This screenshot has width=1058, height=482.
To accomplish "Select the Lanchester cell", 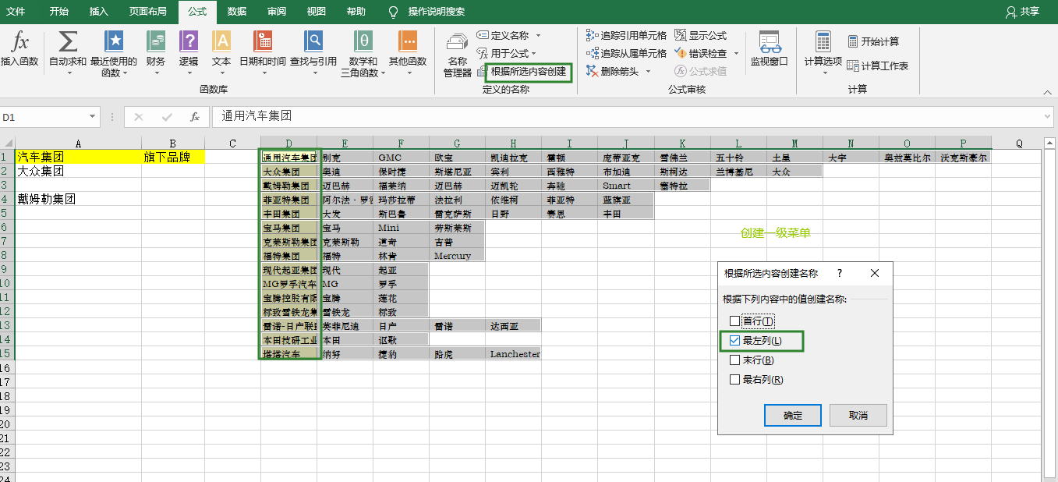I will [514, 353].
